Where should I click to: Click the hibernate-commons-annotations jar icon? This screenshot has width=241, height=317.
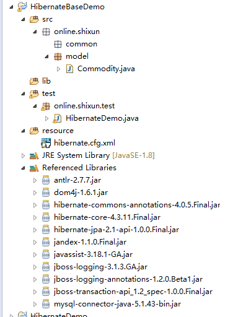[46, 205]
